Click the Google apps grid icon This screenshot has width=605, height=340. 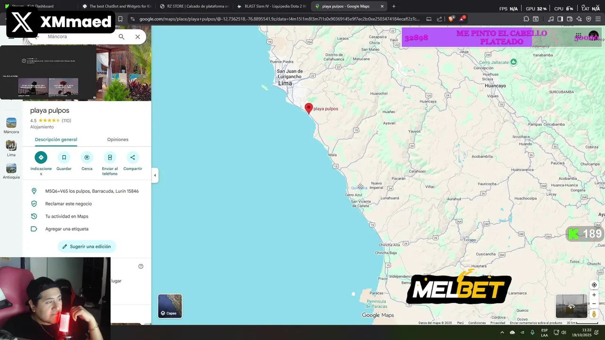579,35
